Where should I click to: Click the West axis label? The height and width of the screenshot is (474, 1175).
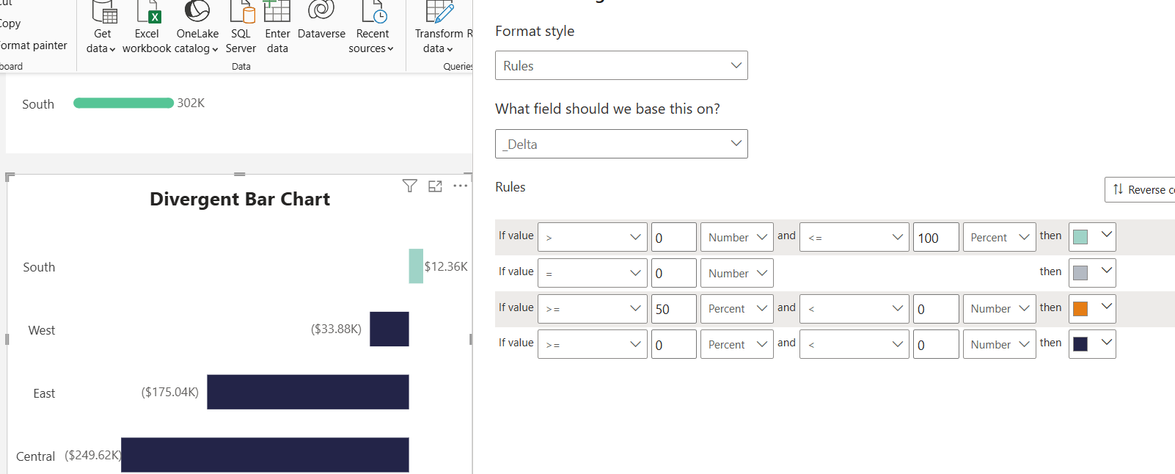coord(42,330)
